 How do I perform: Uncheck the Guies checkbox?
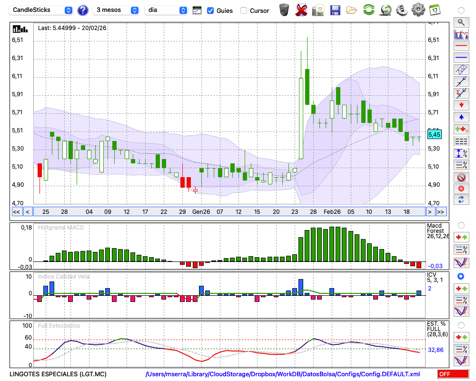210,10
